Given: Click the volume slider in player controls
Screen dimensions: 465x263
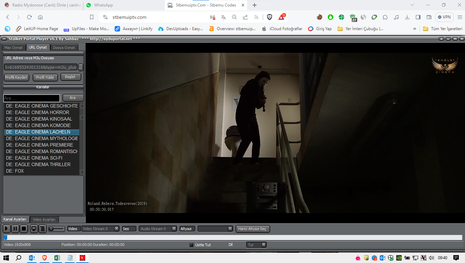Looking at the screenshot, I should coord(56,229).
